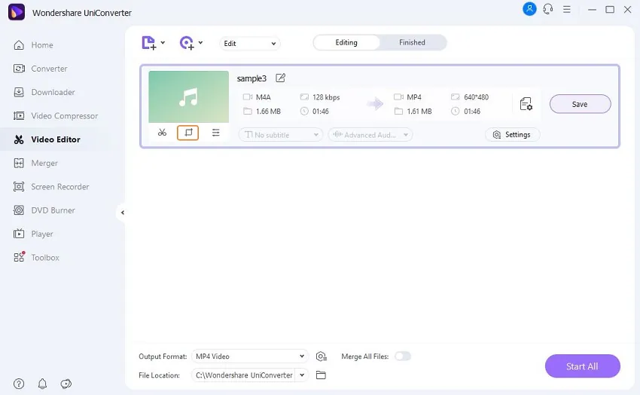Rename sample3 using the edit pencil icon

[x=280, y=78]
